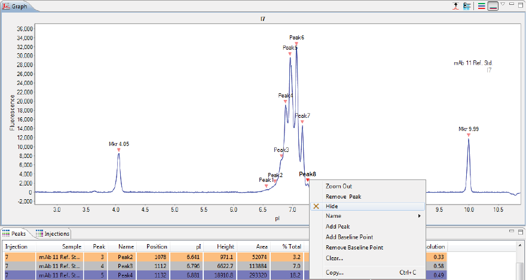Viewport: 526px width, 280px height.
Task: Click Zoom Out in the context menu
Action: coord(338,186)
